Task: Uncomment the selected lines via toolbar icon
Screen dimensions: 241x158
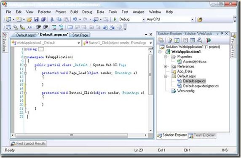Action: 62,27
